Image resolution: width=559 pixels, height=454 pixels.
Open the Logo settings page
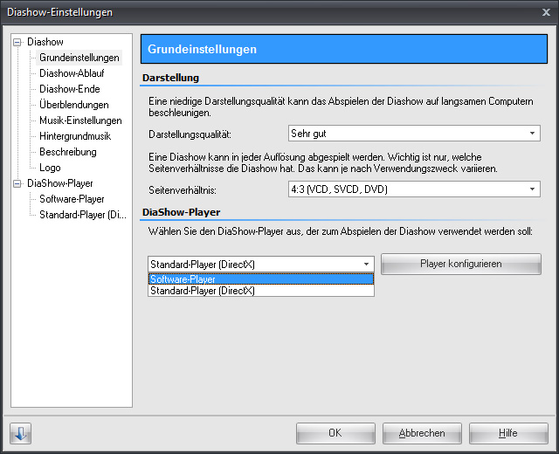point(50,168)
